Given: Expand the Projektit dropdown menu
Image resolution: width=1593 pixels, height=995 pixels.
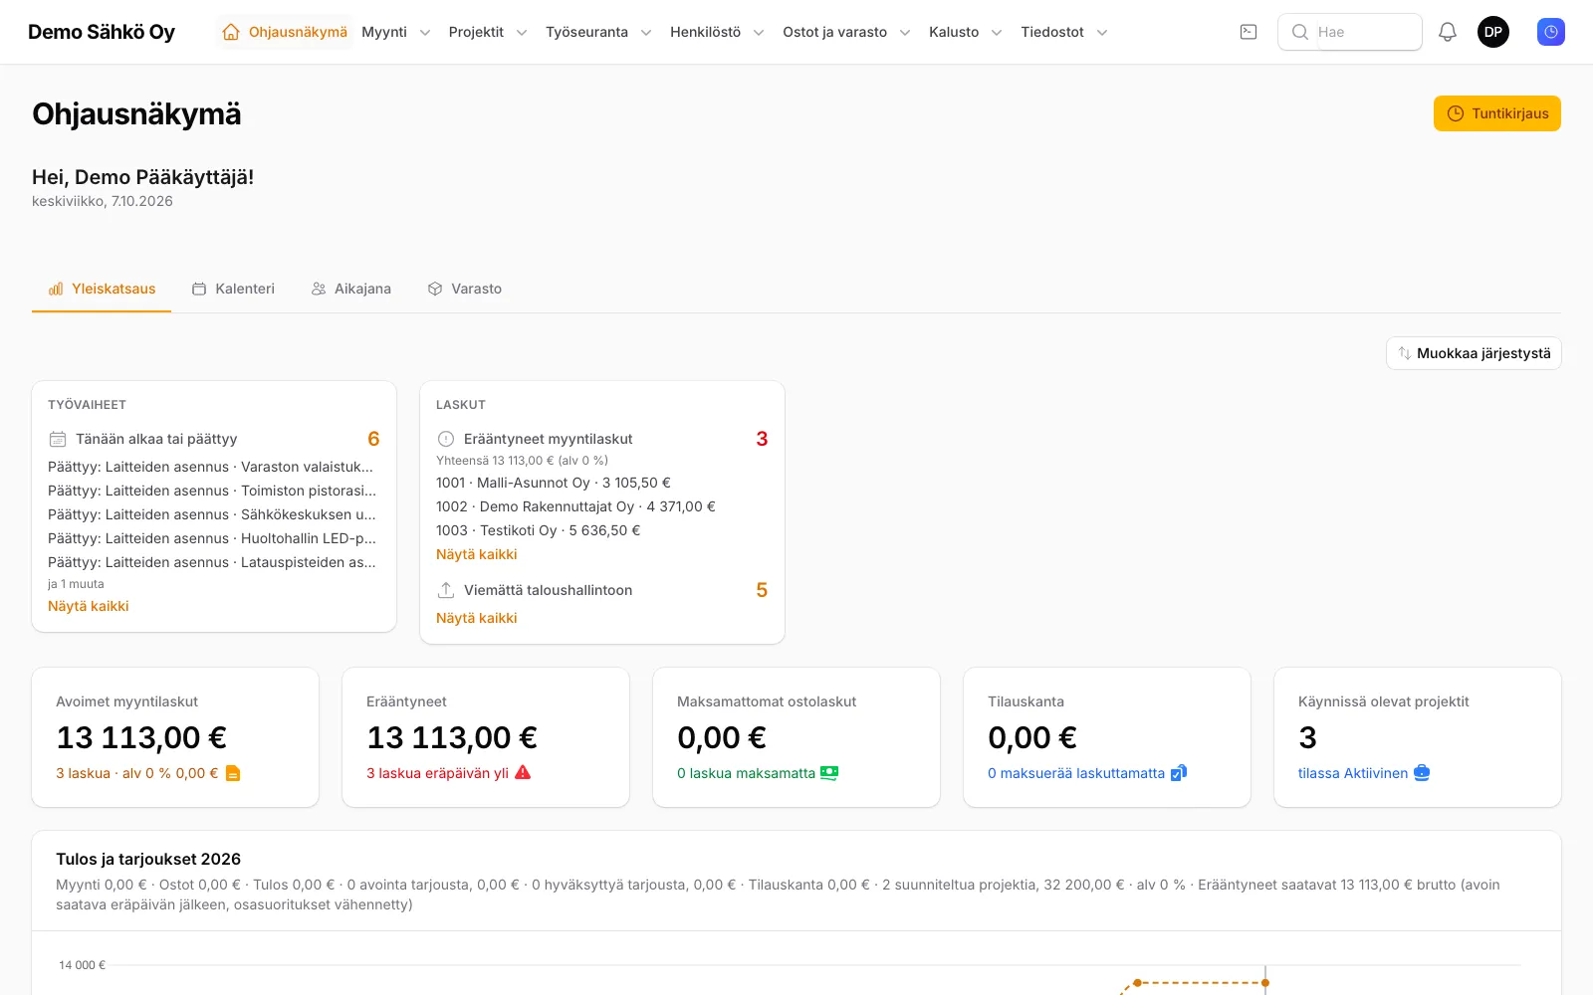Looking at the screenshot, I should click(488, 32).
